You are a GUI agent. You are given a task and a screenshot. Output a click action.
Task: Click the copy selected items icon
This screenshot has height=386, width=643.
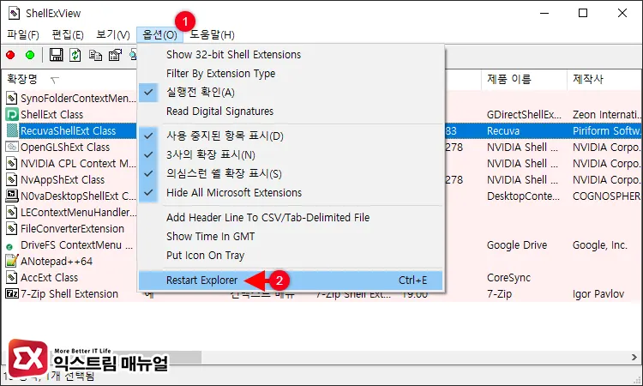point(94,55)
